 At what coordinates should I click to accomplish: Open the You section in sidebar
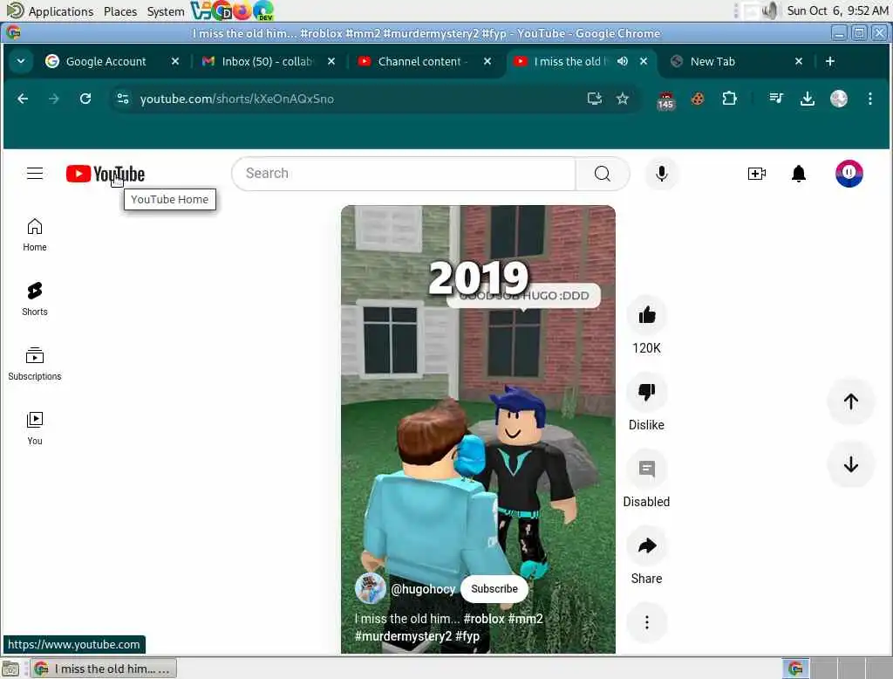pyautogui.click(x=35, y=429)
